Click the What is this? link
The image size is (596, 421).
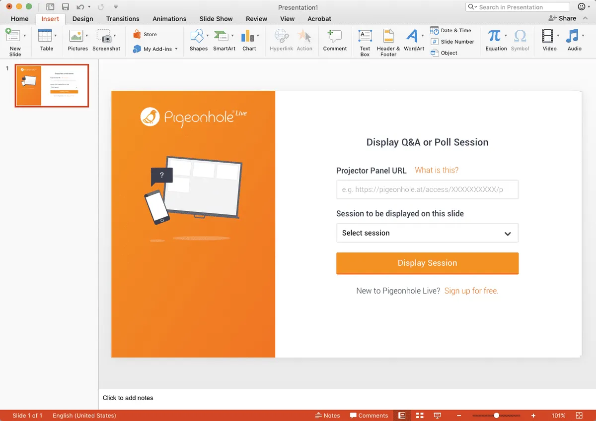click(437, 170)
